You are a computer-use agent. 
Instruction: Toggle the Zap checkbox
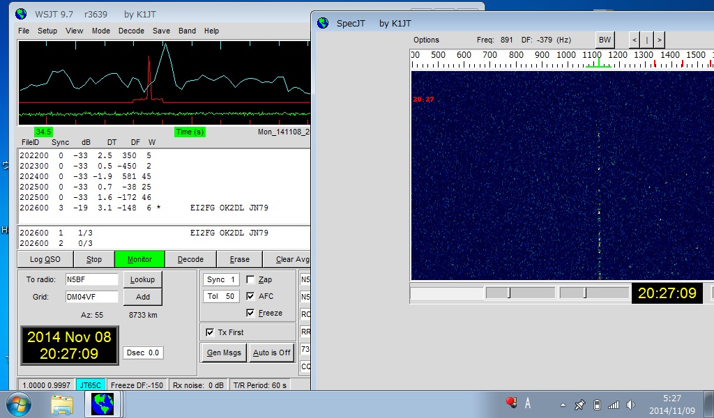[x=250, y=279]
